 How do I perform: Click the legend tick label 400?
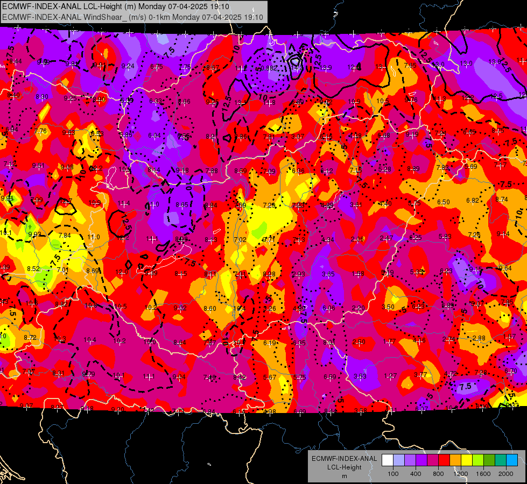pos(416,474)
